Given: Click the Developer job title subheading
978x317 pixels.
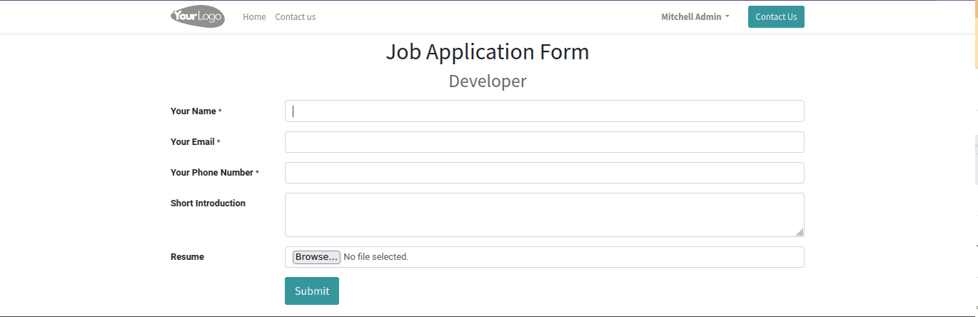Looking at the screenshot, I should pyautogui.click(x=488, y=81).
